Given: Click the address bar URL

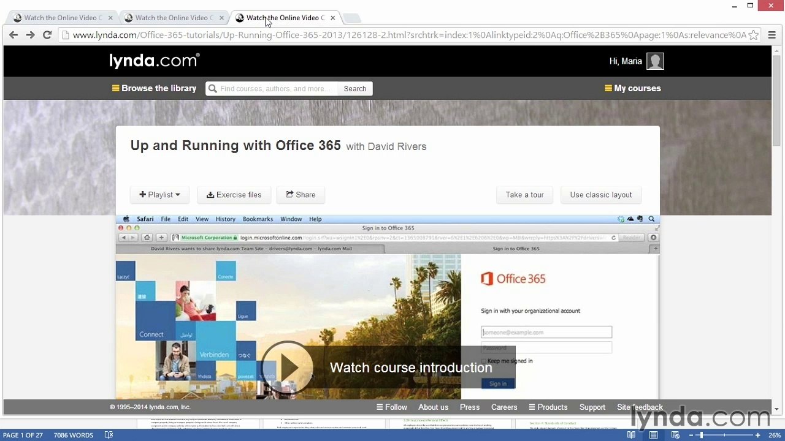Looking at the screenshot, I should click(410, 35).
